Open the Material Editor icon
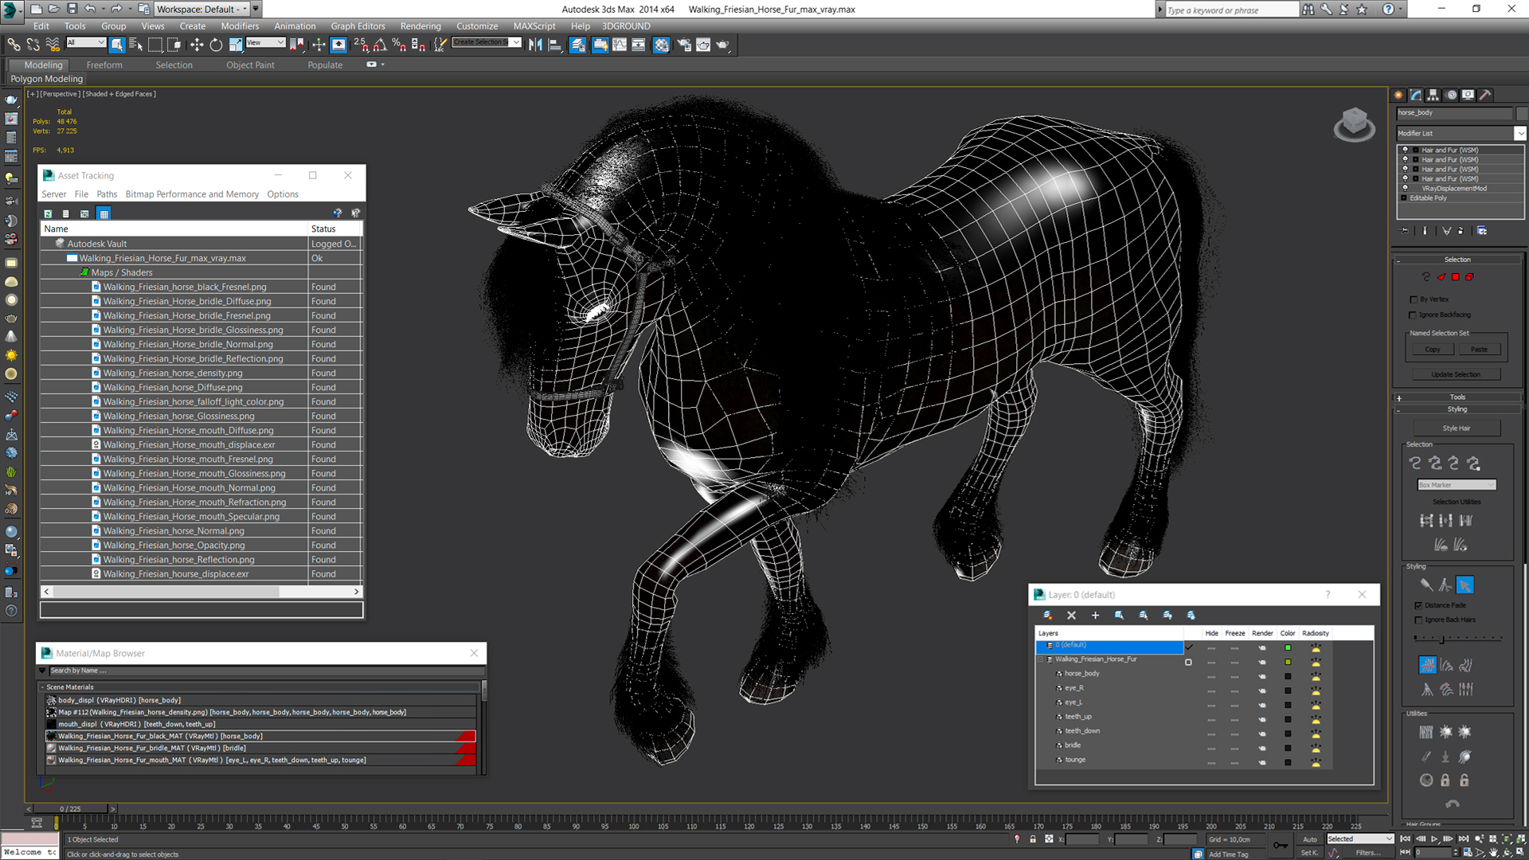Image resolution: width=1529 pixels, height=860 pixels. coord(661,45)
